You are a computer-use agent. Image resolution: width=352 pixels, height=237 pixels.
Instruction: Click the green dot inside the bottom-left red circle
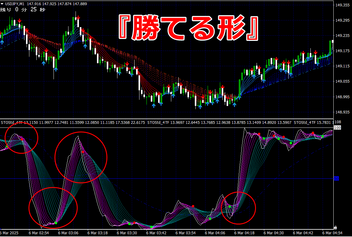[56, 223]
